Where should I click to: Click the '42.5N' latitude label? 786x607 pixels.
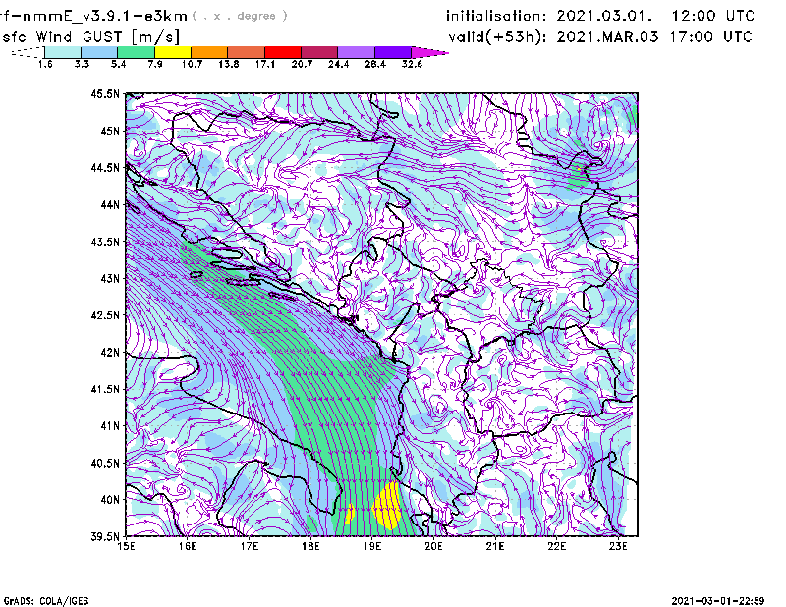(x=105, y=315)
